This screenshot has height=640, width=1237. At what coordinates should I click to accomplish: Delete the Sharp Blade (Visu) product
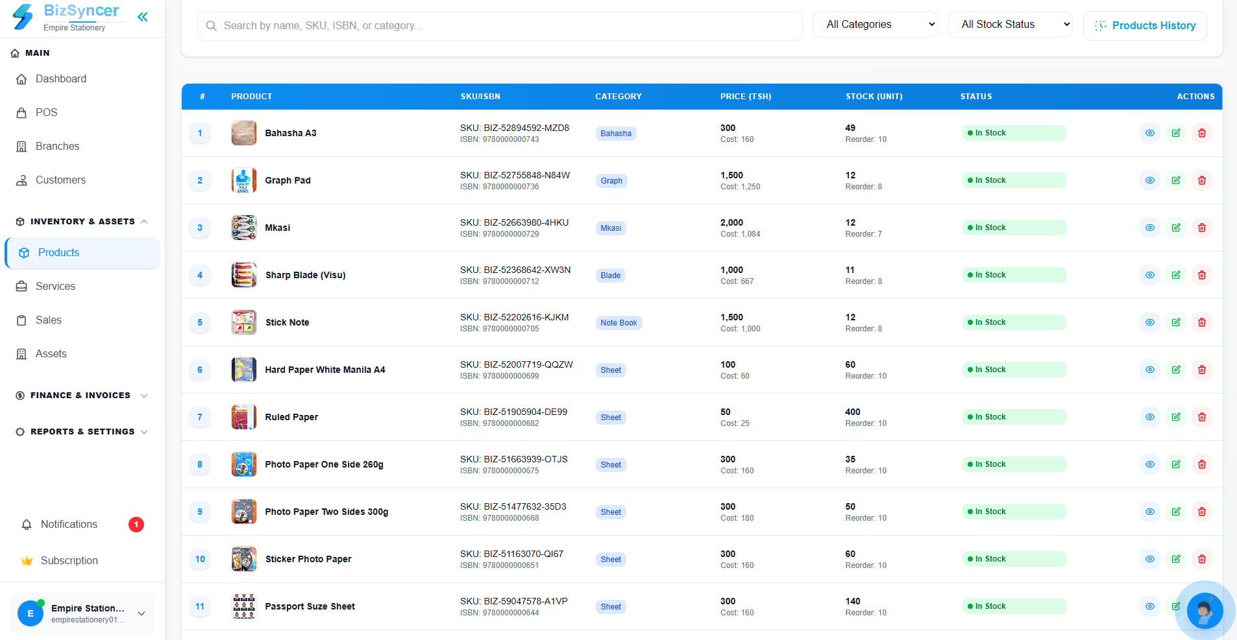click(1201, 275)
